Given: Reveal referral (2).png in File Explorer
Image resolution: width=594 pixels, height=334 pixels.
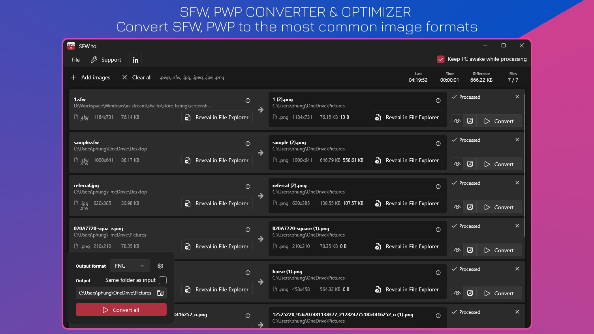Looking at the screenshot, I should click(x=407, y=203).
